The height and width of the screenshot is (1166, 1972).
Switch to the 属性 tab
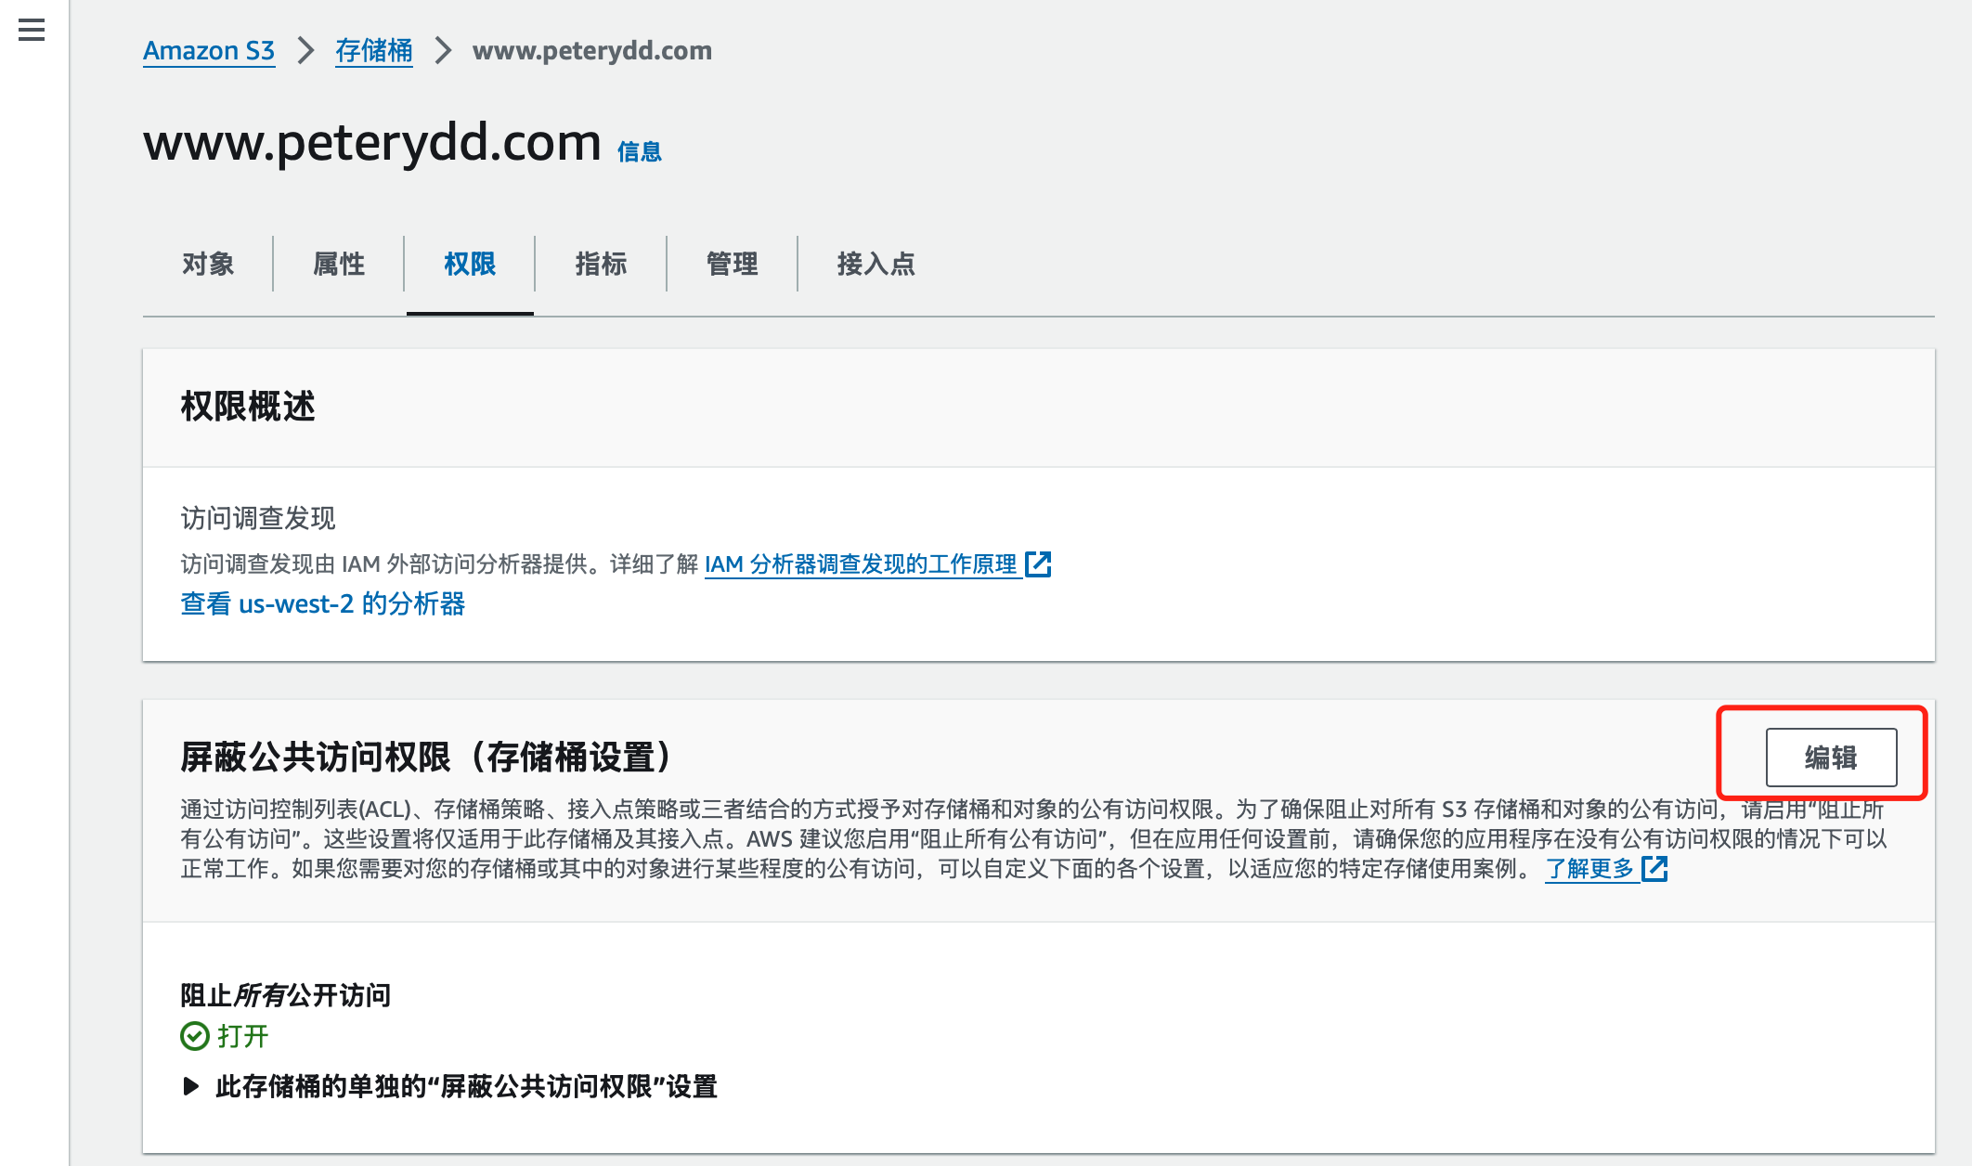click(339, 265)
